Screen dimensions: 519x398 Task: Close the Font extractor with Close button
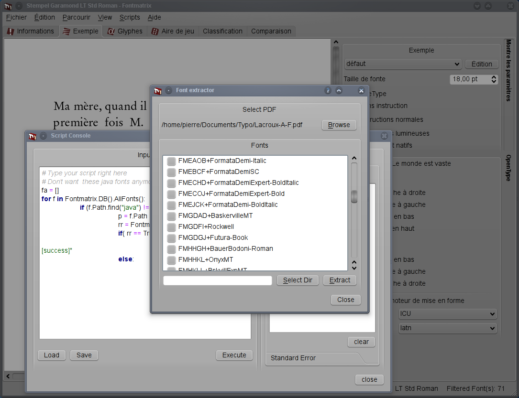(x=345, y=300)
